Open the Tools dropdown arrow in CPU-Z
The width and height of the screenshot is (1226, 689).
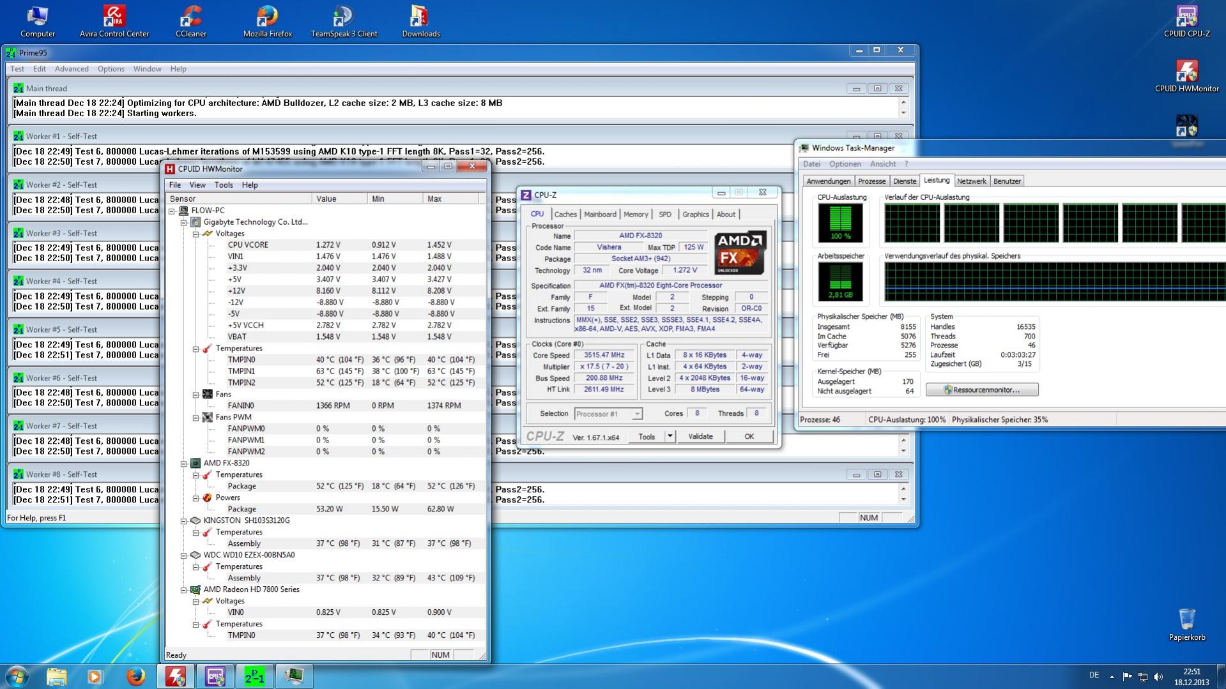(x=670, y=437)
